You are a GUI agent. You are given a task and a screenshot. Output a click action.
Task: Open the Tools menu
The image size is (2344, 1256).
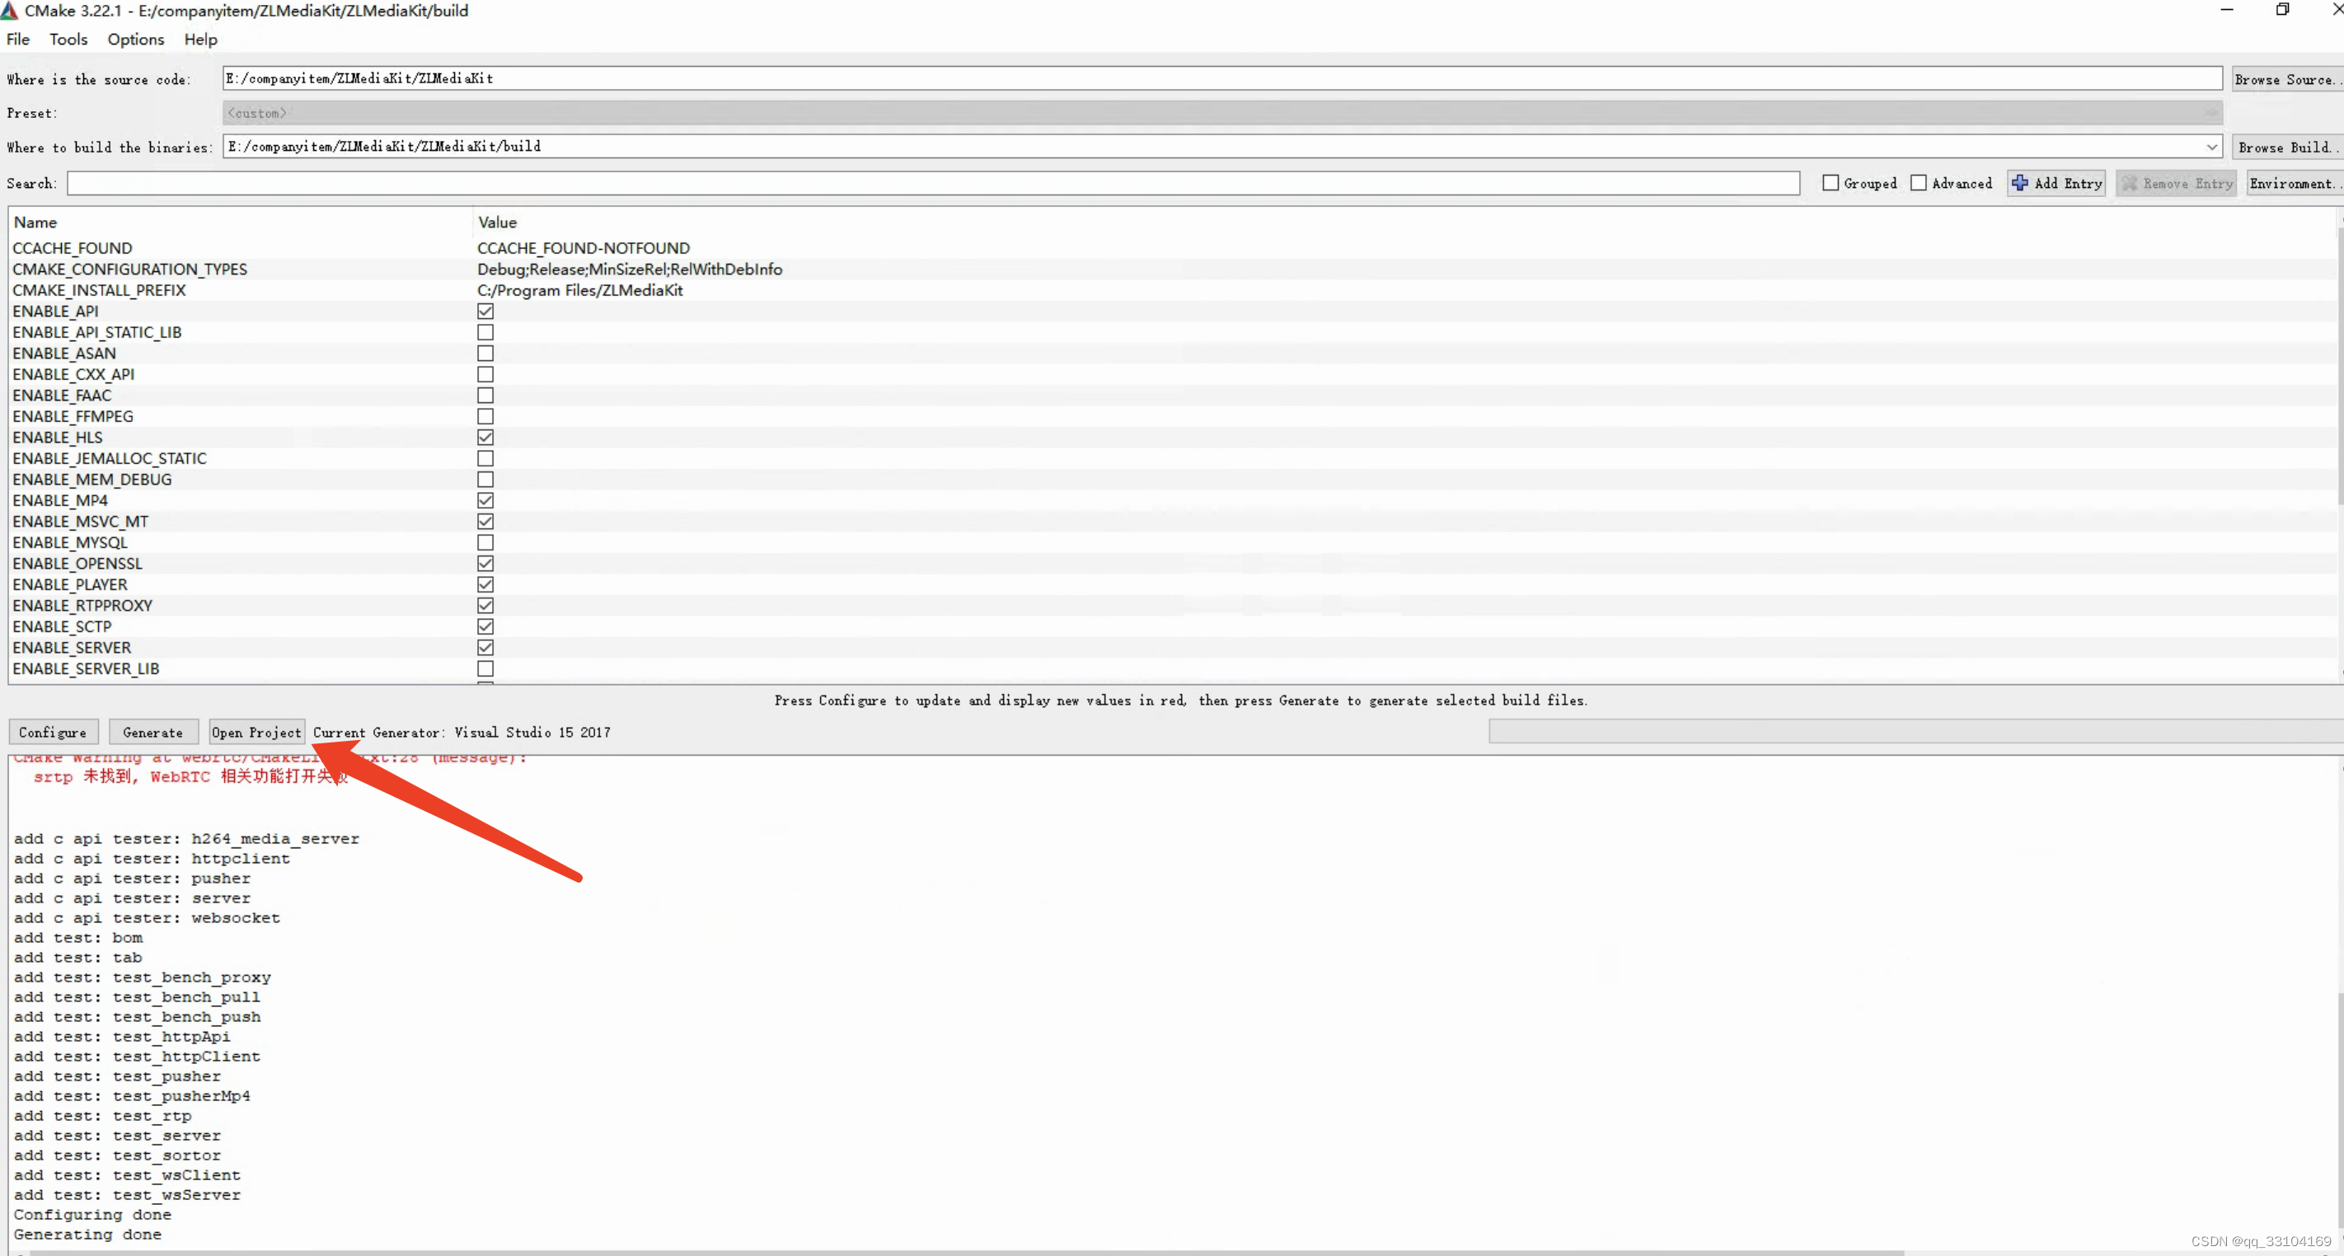tap(67, 39)
